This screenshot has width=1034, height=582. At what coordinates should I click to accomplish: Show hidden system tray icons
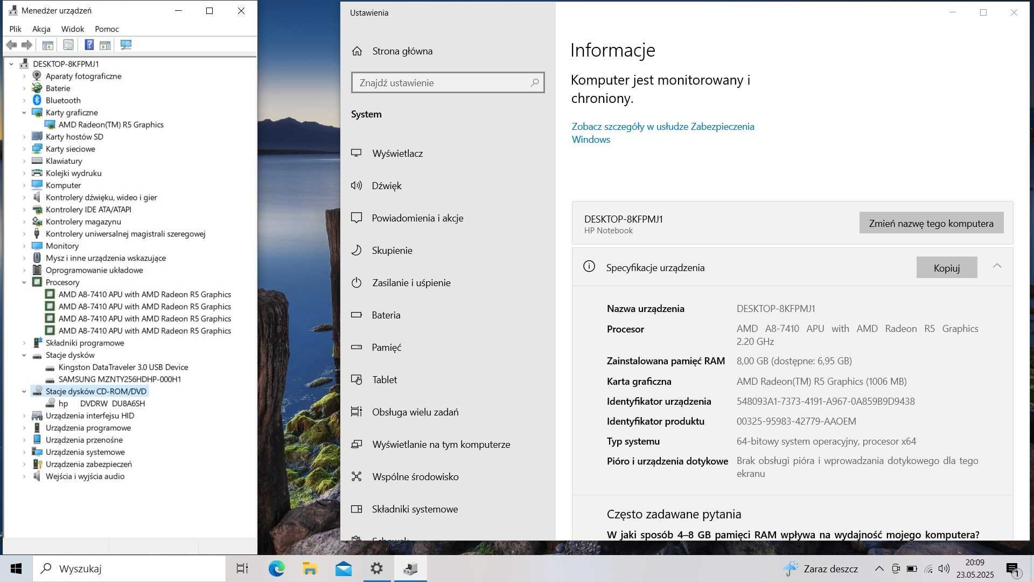pyautogui.click(x=879, y=569)
